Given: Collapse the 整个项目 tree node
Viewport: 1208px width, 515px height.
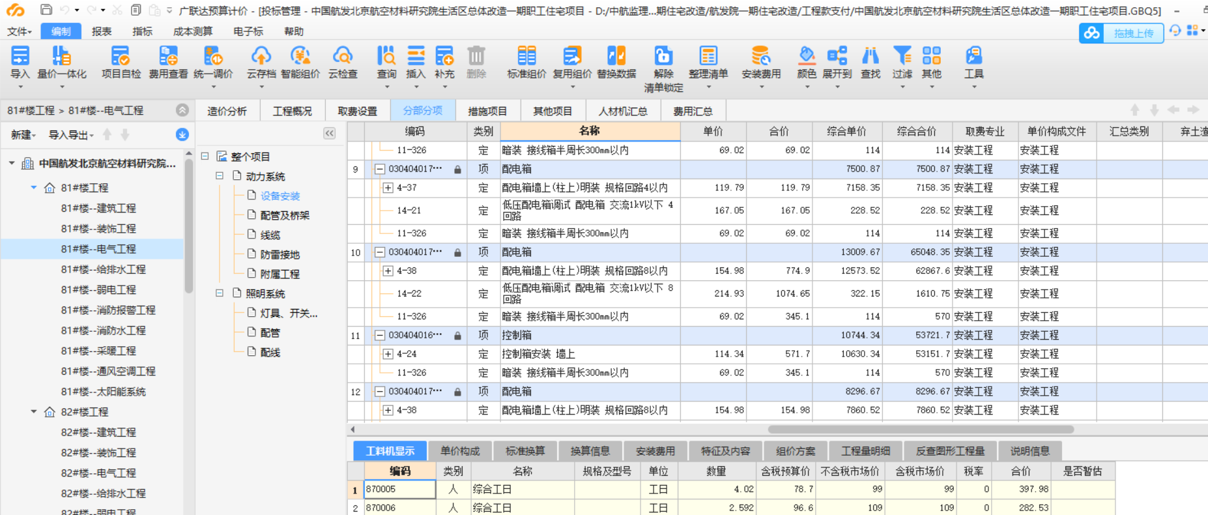Looking at the screenshot, I should [205, 156].
